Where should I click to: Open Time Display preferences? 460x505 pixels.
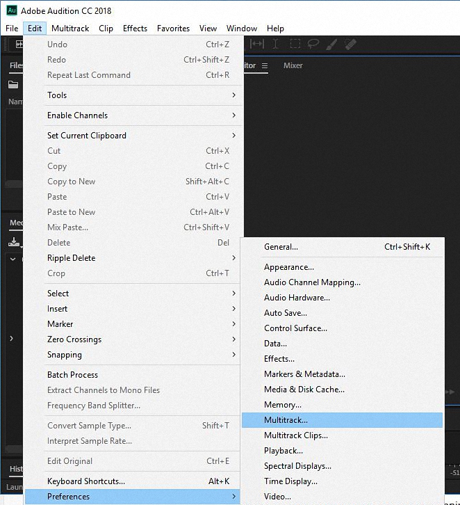tap(343, 481)
